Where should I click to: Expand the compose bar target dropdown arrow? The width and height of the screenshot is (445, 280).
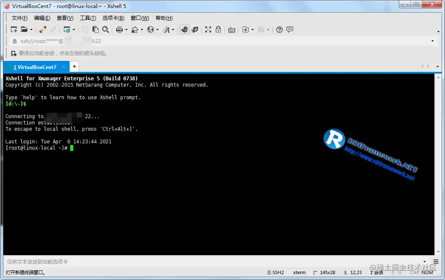pyautogui.click(x=424, y=262)
